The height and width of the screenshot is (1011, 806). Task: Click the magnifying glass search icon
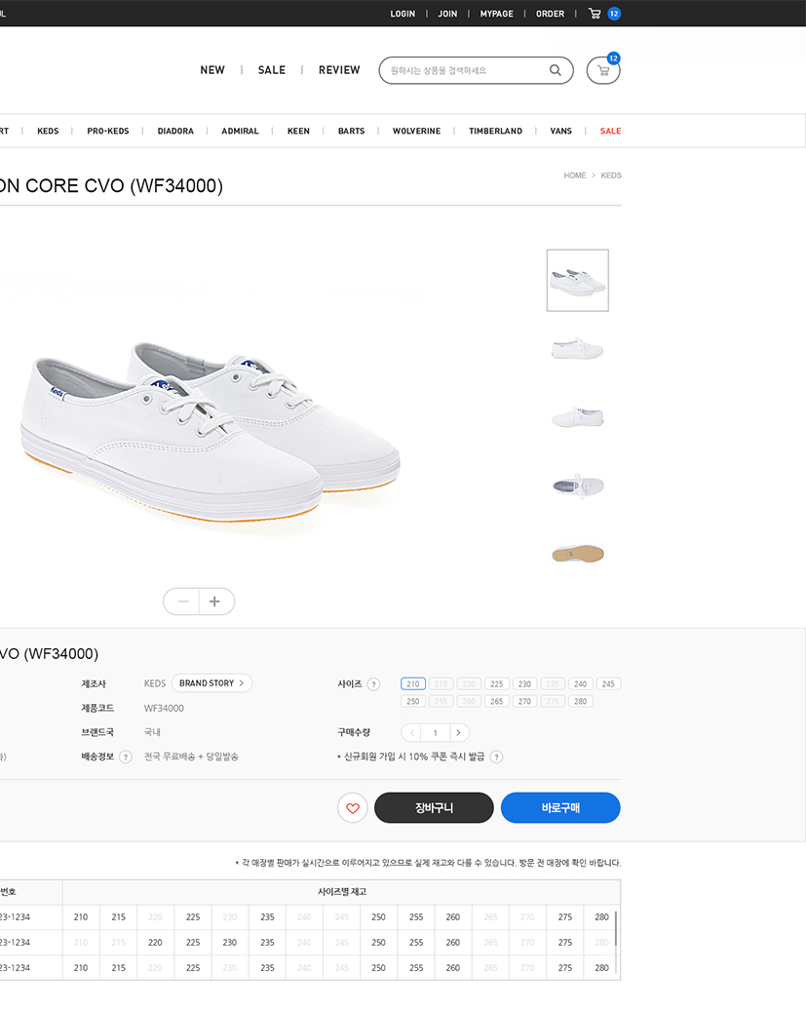click(555, 70)
